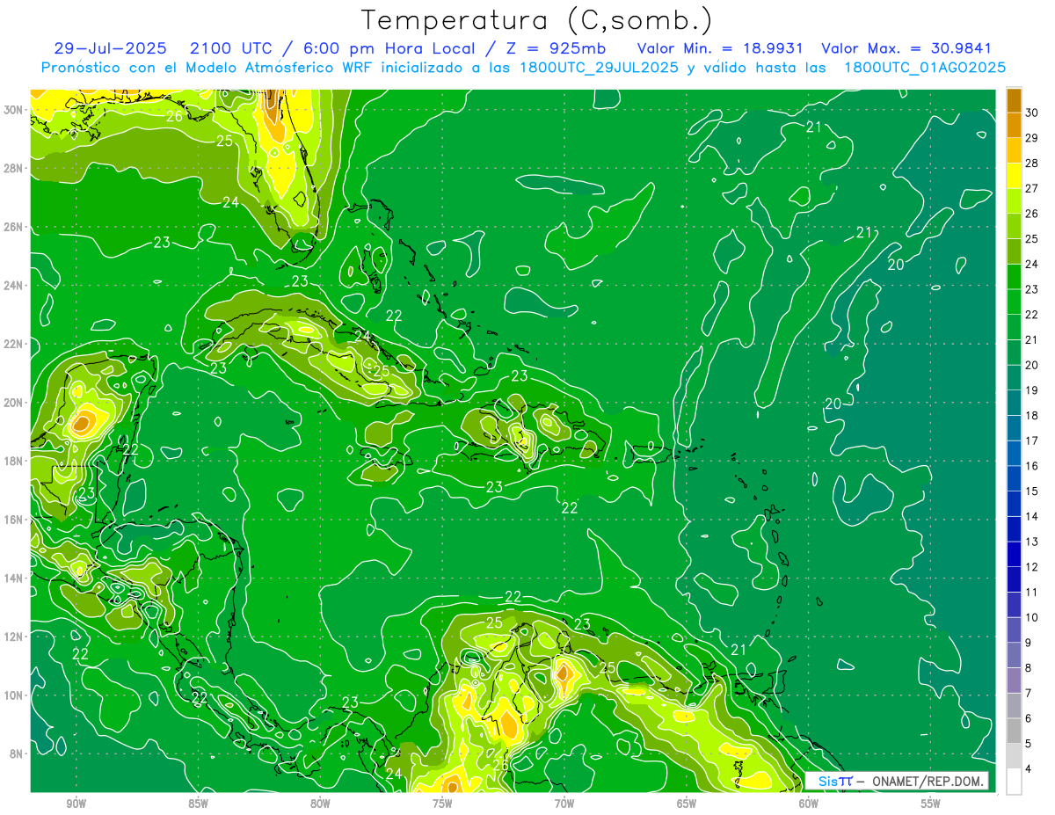Click the "60W" longitude axis label
This screenshot has height=815, width=1055.
(809, 804)
